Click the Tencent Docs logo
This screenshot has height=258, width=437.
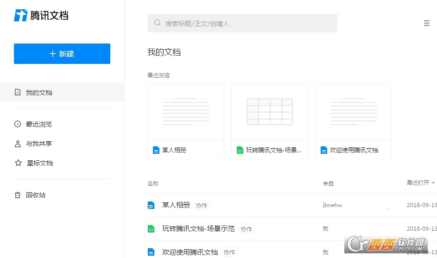pos(41,15)
